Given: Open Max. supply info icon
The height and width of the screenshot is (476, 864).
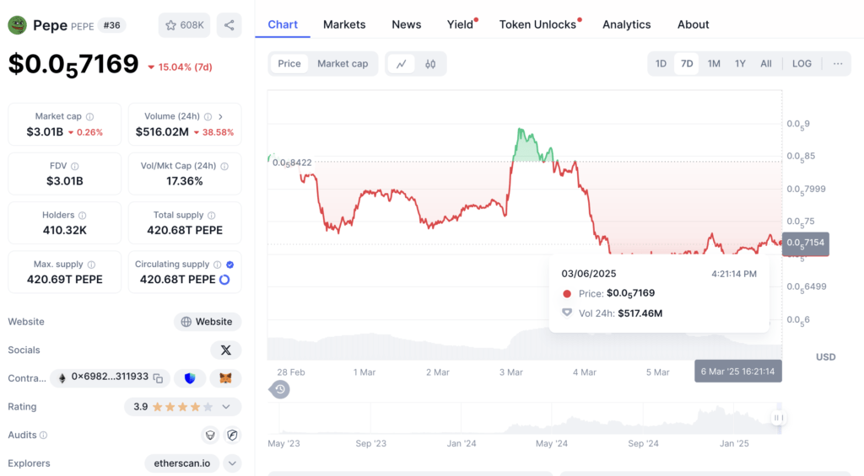Looking at the screenshot, I should coord(91,265).
